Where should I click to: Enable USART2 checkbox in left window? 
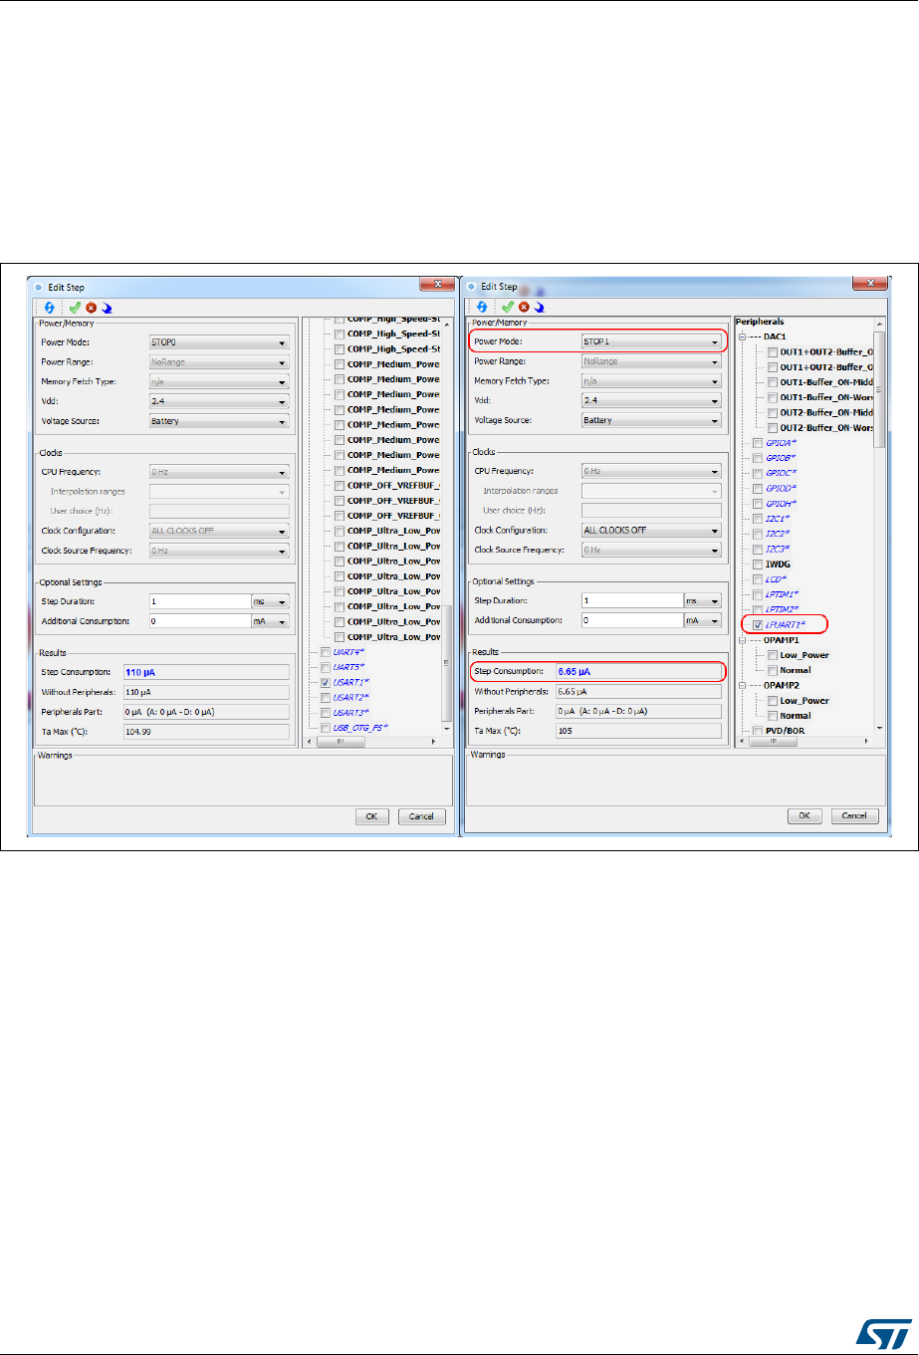coord(326,698)
